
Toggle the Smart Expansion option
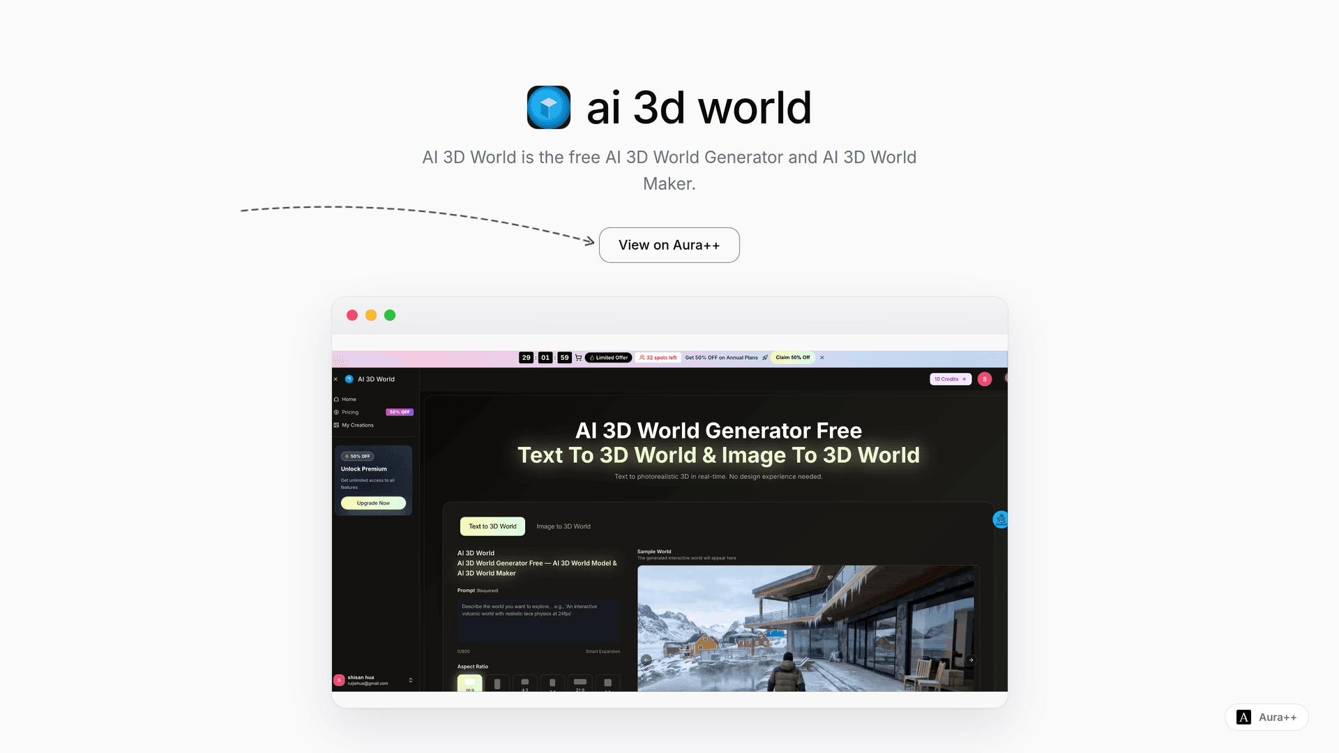(x=603, y=652)
